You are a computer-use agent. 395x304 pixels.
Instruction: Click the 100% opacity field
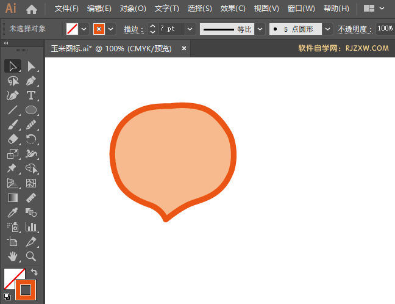[x=385, y=29]
